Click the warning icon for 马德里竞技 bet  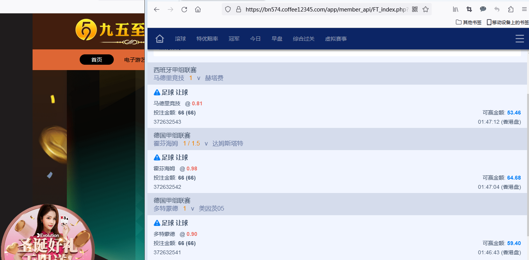pyautogui.click(x=157, y=92)
